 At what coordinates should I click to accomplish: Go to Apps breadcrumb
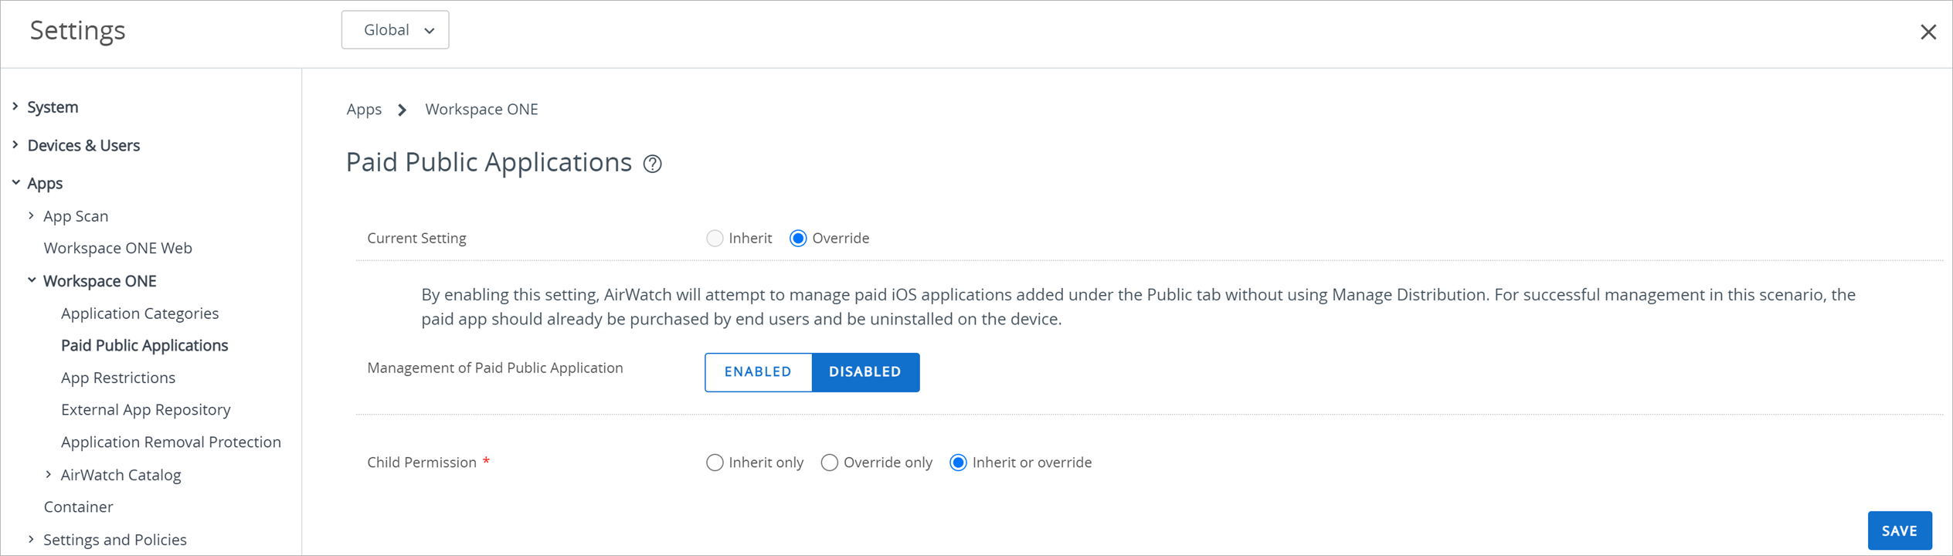point(364,110)
